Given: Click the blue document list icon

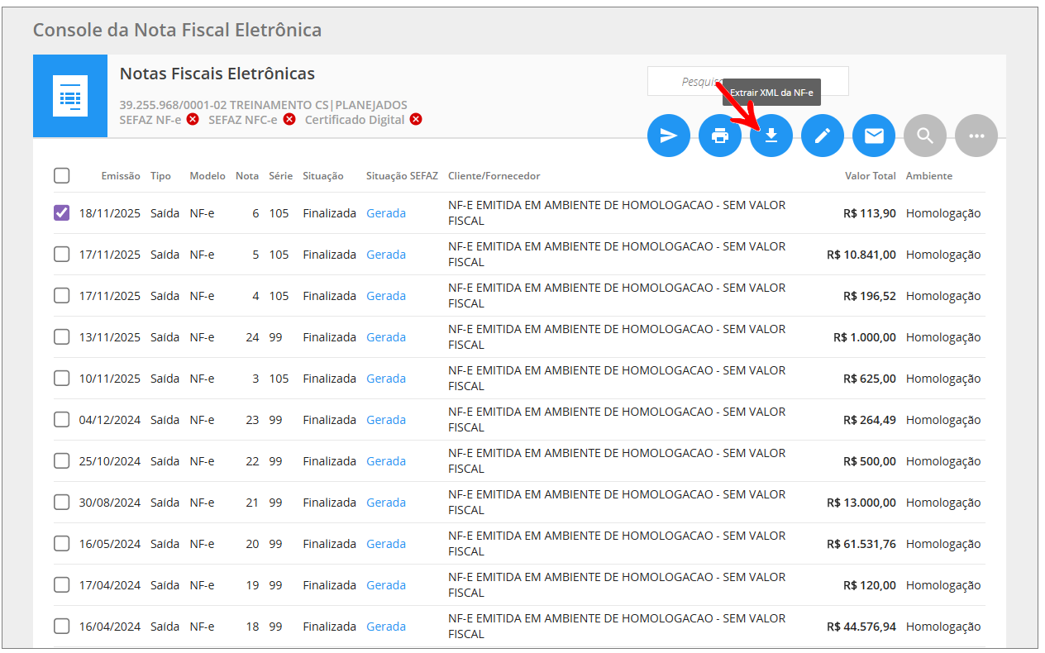Looking at the screenshot, I should [x=70, y=96].
